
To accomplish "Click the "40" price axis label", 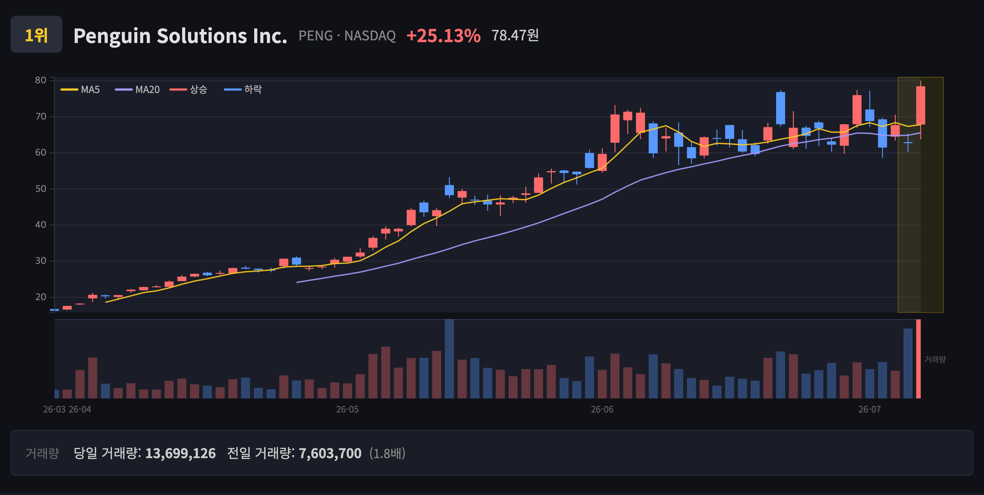I will (x=40, y=225).
